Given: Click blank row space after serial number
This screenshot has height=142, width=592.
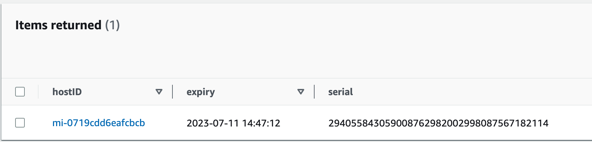Looking at the screenshot, I should (x=570, y=123).
